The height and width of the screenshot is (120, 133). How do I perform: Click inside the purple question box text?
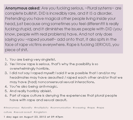click(63, 29)
